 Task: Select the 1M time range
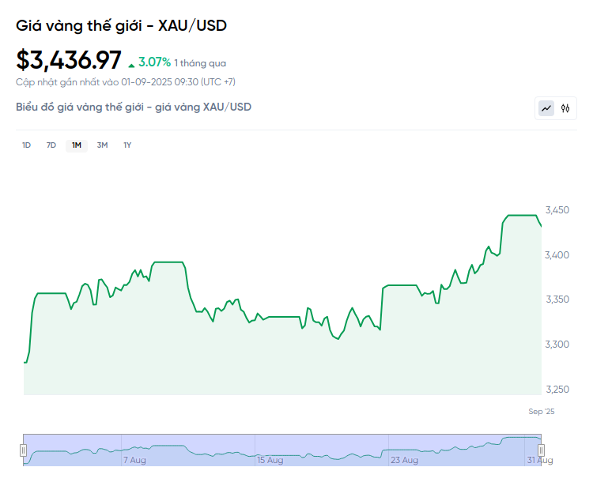[77, 145]
